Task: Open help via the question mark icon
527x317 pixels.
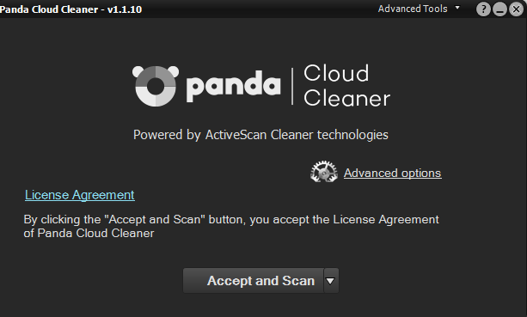Action: coord(483,9)
